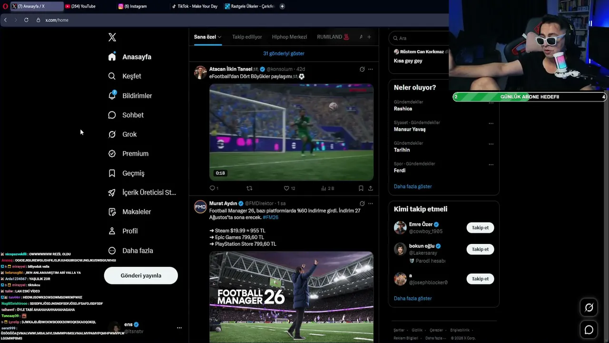Follow @josephblocker0 with Takip et

480,279
